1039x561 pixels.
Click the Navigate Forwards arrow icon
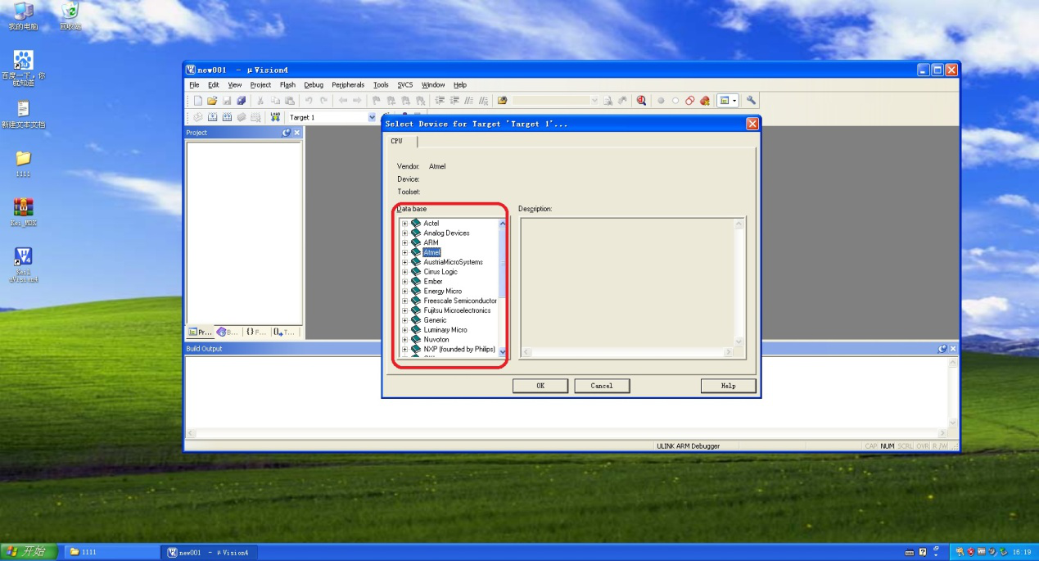click(x=357, y=101)
